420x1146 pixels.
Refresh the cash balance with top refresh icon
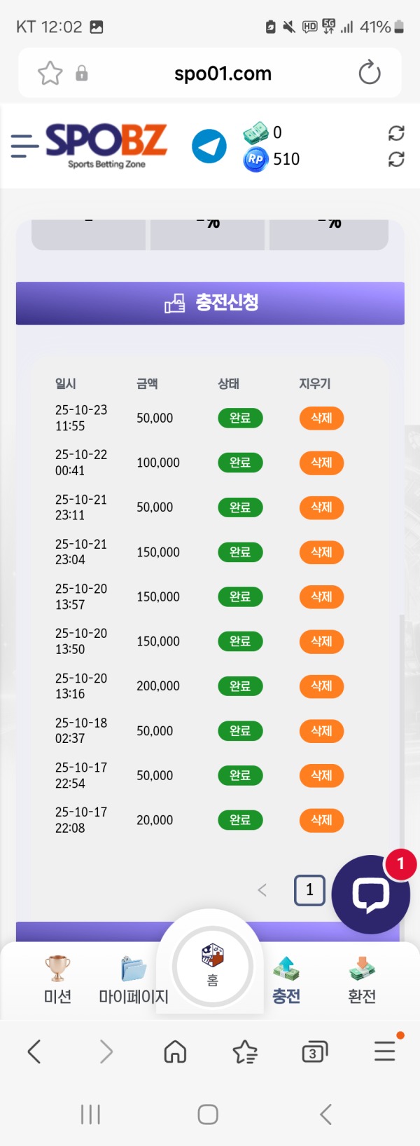(397, 132)
